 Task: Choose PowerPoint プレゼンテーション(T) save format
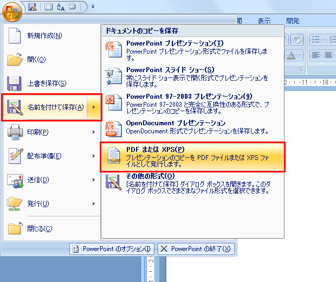tap(192, 50)
